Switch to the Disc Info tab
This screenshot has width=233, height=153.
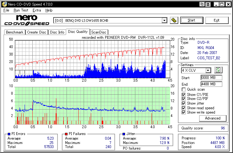[x=57, y=32]
